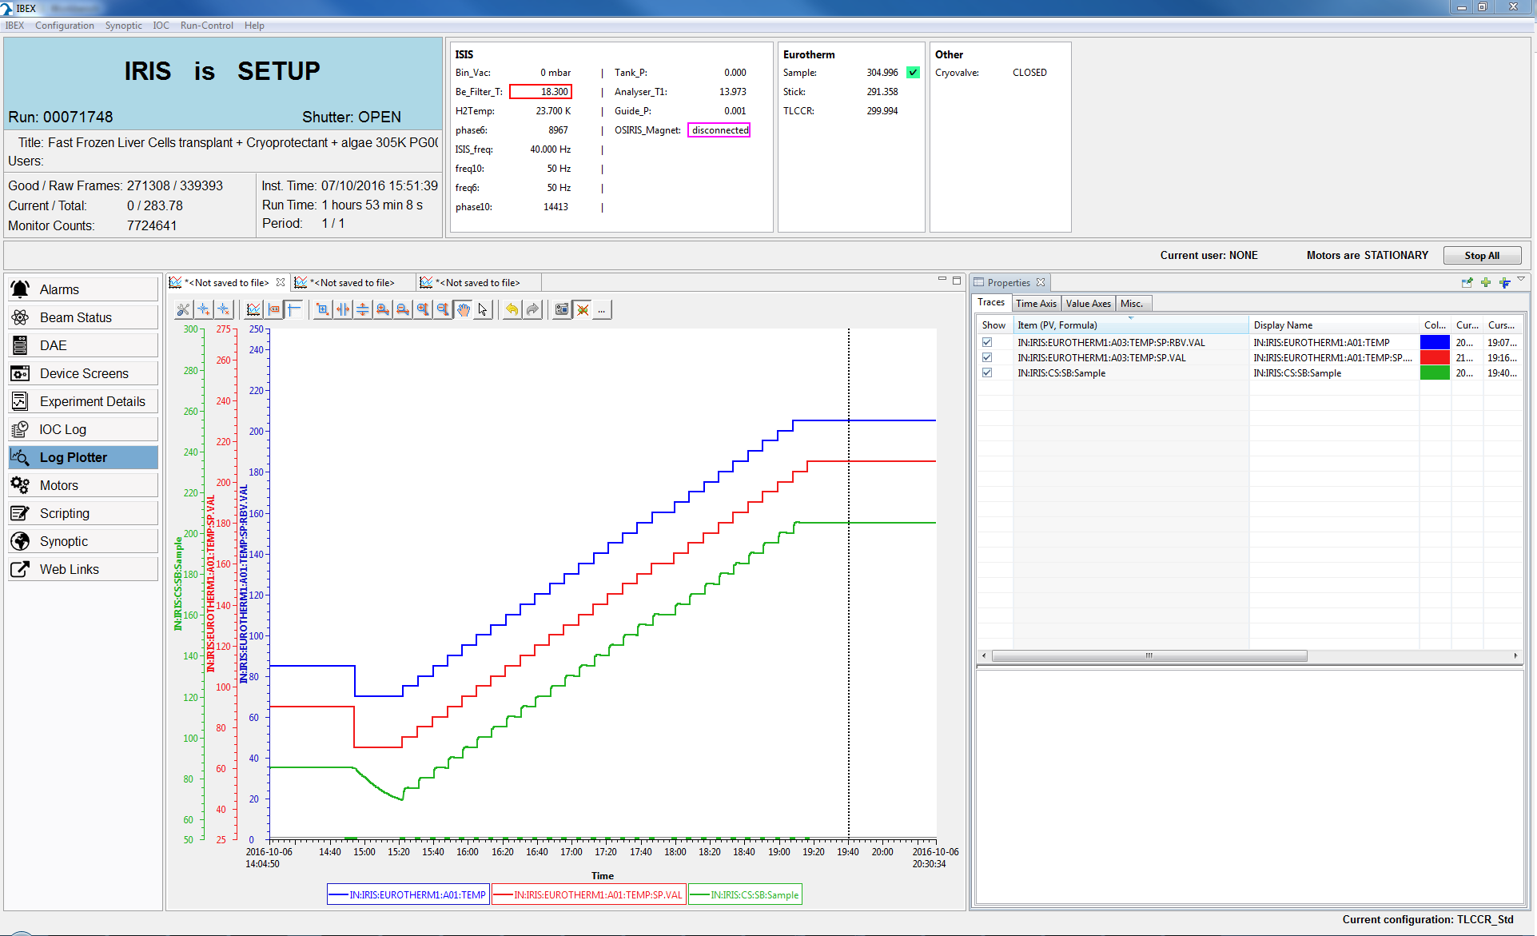This screenshot has height=936, width=1537.
Task: Click the Zoom Out tool
Action: 403,309
